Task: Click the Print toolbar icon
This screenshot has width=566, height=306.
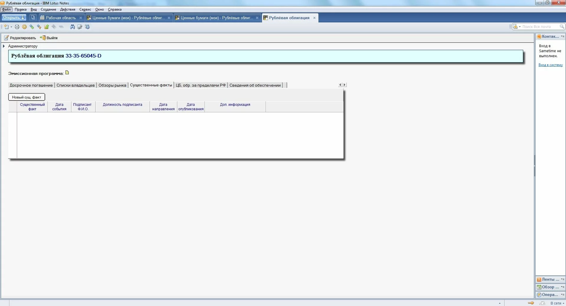Action: (17, 27)
